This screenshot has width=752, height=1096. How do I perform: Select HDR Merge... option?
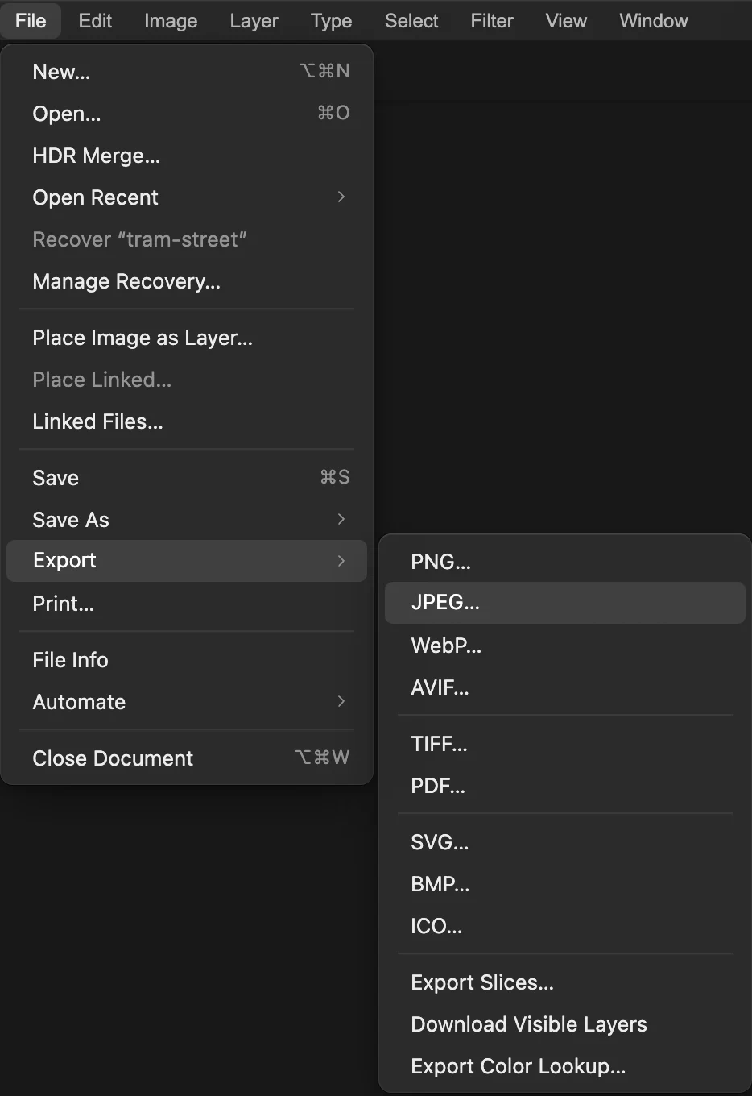click(187, 156)
